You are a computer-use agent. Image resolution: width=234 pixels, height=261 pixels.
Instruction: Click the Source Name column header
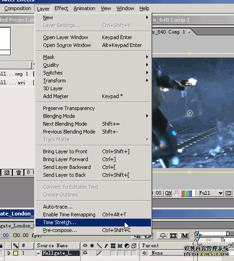click(57, 245)
